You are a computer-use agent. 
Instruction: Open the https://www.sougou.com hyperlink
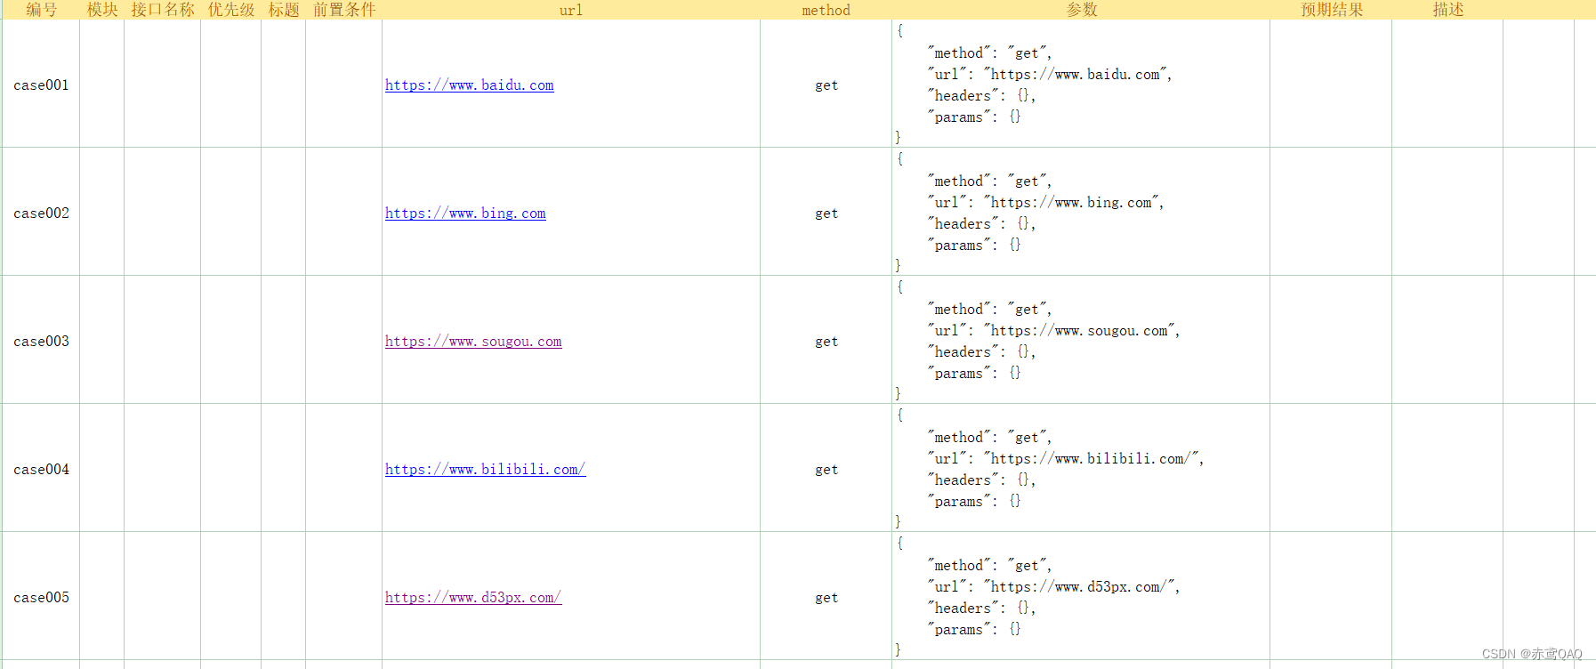click(x=473, y=342)
